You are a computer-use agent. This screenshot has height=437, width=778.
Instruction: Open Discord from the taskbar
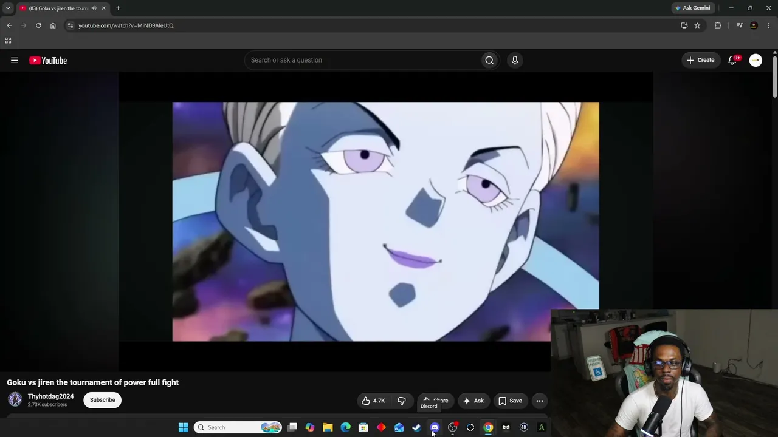(x=435, y=427)
